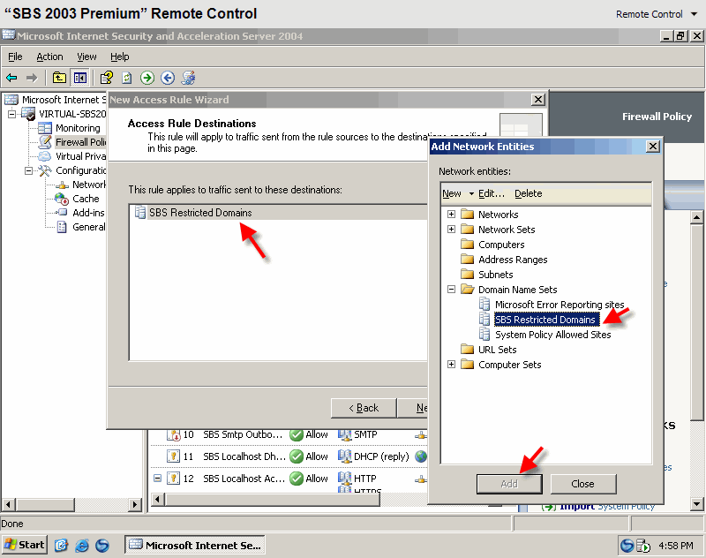The height and width of the screenshot is (558, 706).
Task: Collapse the Domain Name Sets folder
Action: tap(451, 290)
